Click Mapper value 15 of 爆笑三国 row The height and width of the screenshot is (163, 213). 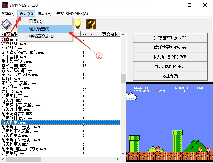click(84, 66)
